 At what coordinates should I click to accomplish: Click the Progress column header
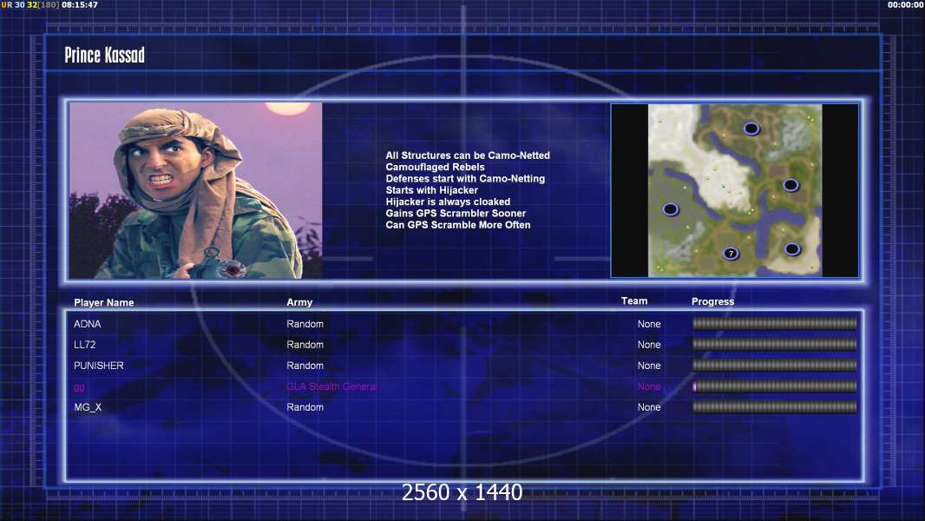click(x=712, y=301)
